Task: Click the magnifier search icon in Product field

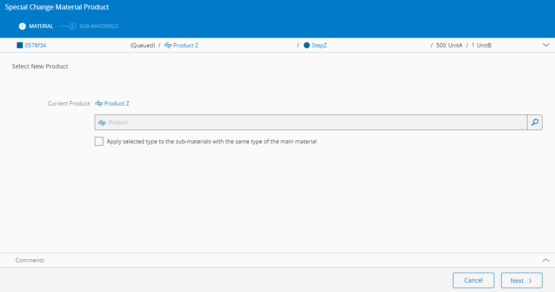Action: [x=535, y=122]
